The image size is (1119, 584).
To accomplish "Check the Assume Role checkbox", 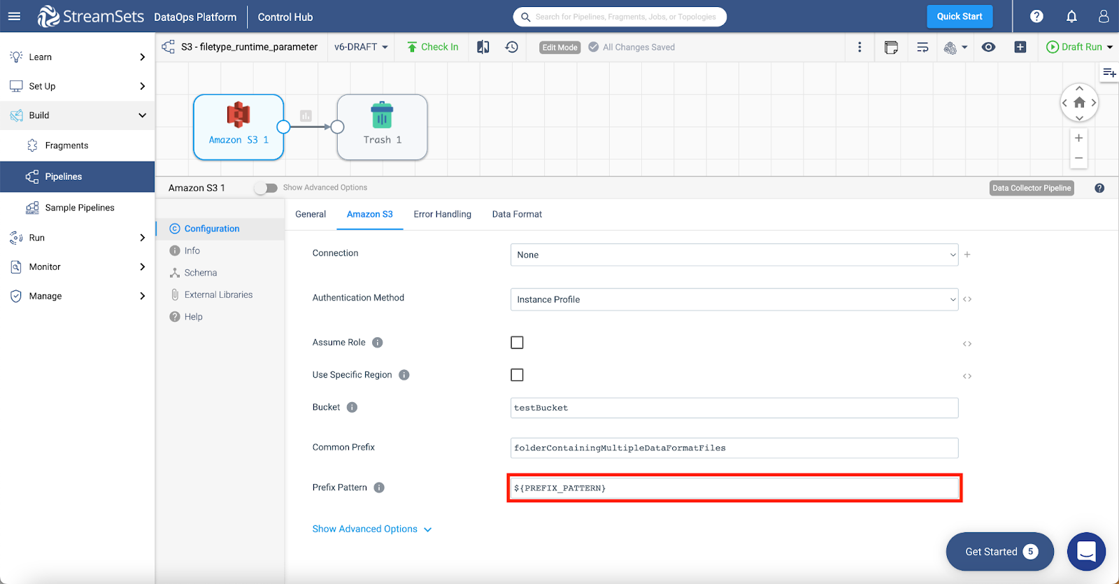I will point(517,343).
